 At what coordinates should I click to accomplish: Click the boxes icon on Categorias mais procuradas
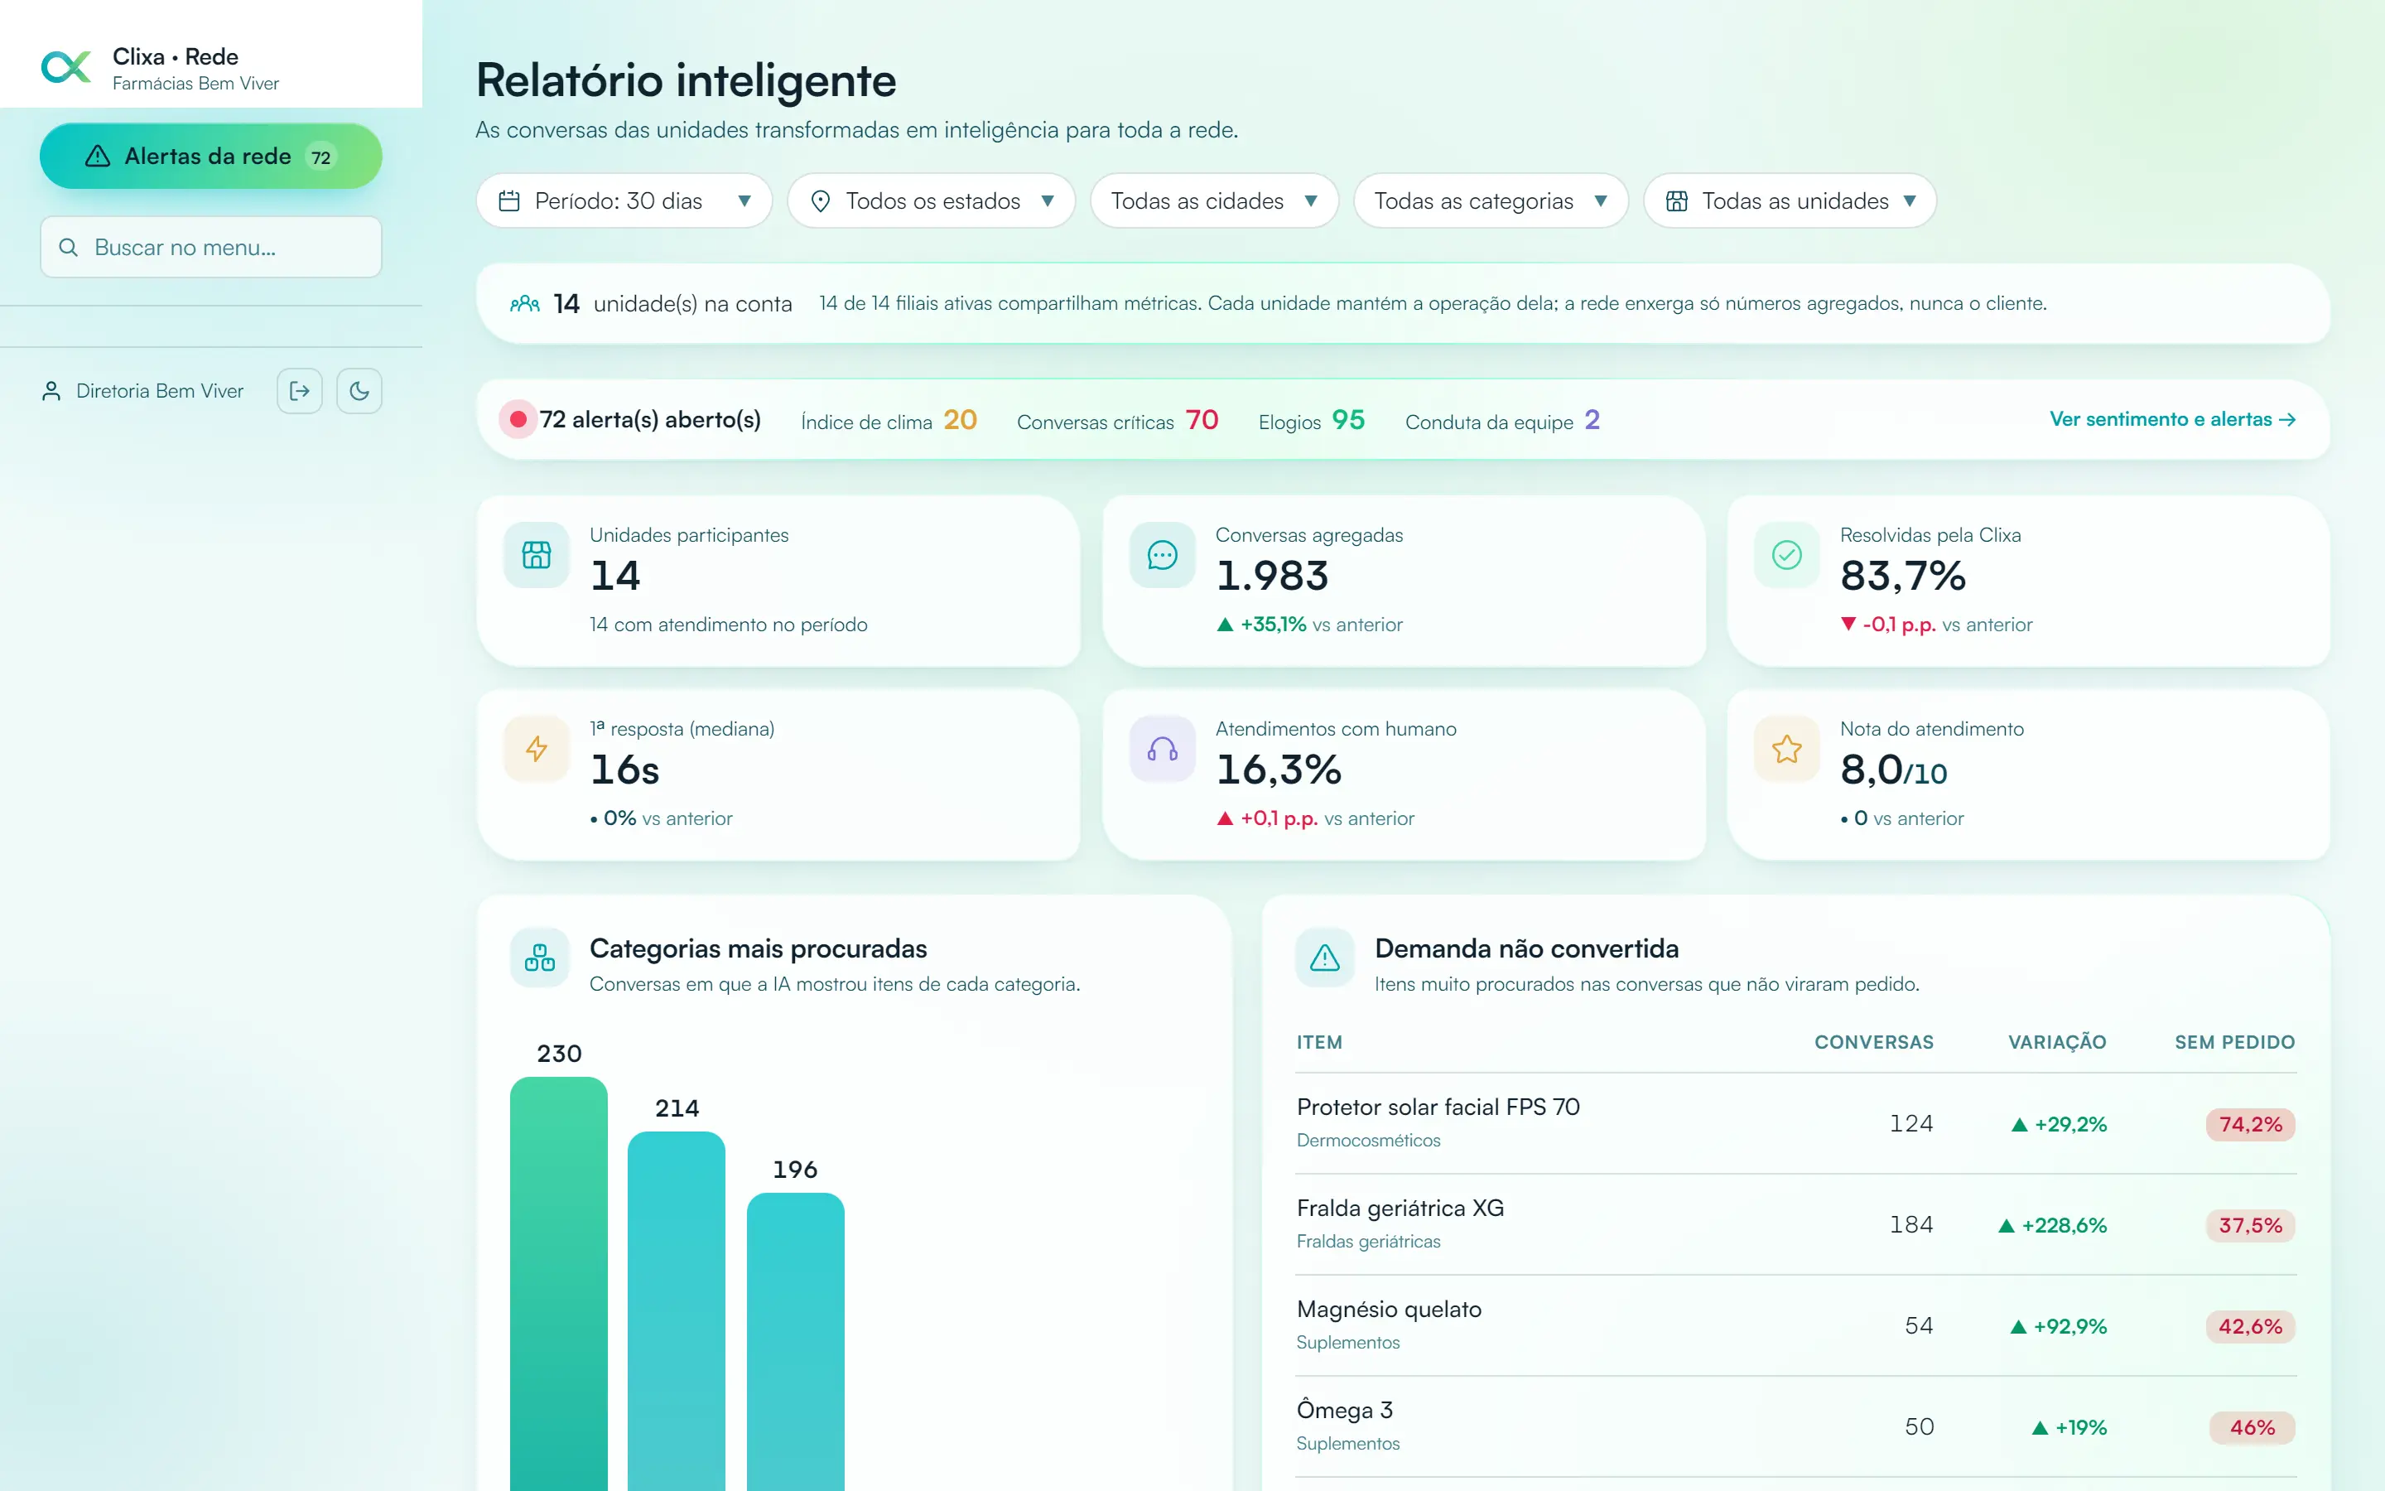(539, 957)
